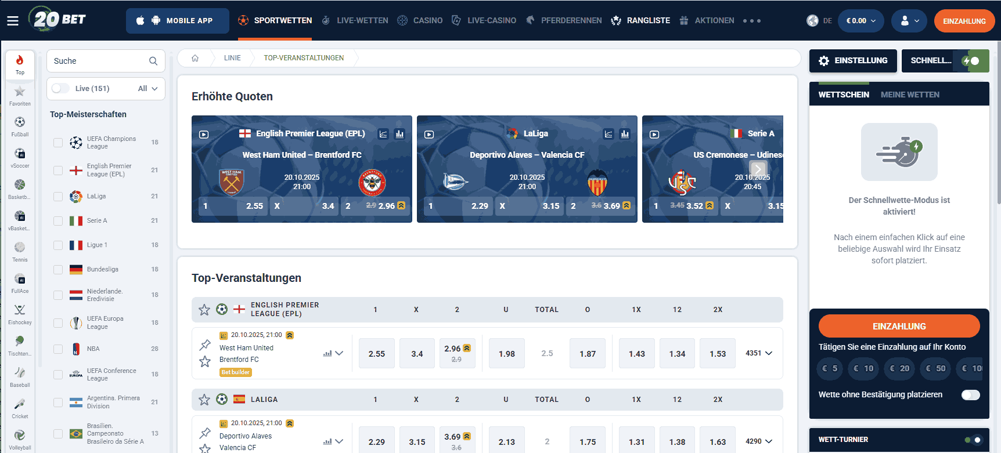Toggle the Live (151) switch
This screenshot has height=453, width=1001.
click(x=60, y=88)
